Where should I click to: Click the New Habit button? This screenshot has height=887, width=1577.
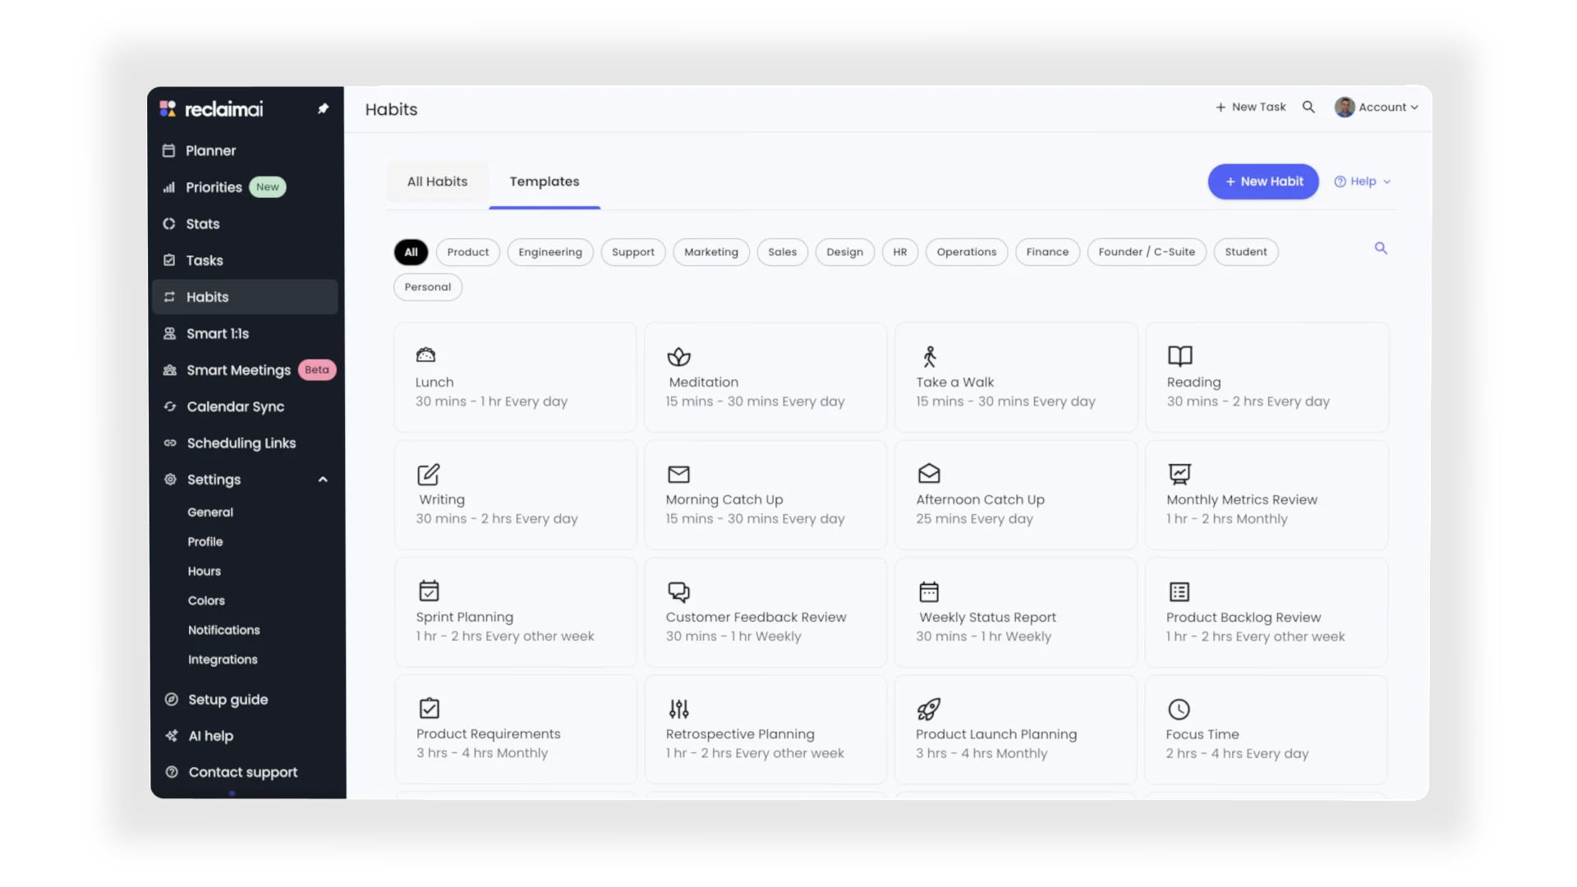pos(1262,182)
